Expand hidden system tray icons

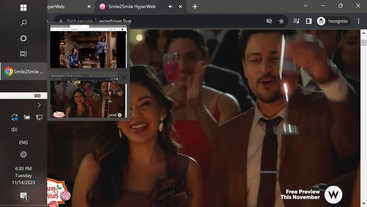click(39, 105)
